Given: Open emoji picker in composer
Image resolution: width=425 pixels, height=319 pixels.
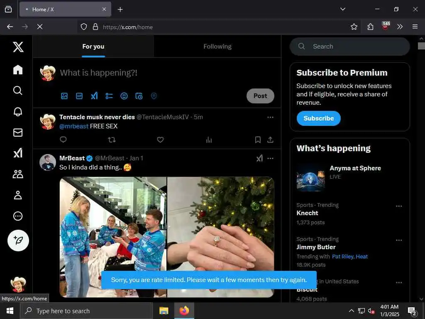Looking at the screenshot, I should point(124,96).
